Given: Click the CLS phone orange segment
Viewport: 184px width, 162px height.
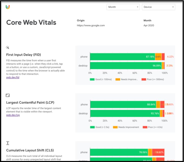Looking at the screenshot, I should tap(150, 152).
